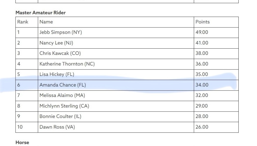Screen dimensions: 257x146
Task: Select rank 10 cell
Action: tap(20, 127)
